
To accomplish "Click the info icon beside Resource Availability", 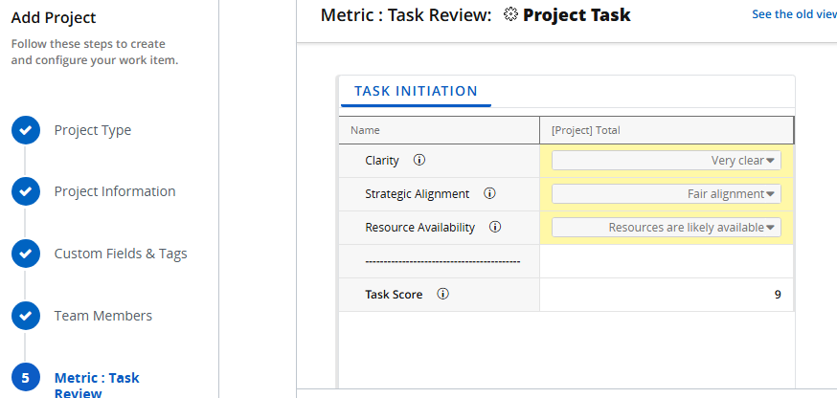I will (495, 228).
